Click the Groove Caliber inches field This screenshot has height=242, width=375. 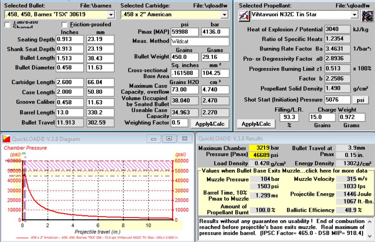tap(70, 102)
